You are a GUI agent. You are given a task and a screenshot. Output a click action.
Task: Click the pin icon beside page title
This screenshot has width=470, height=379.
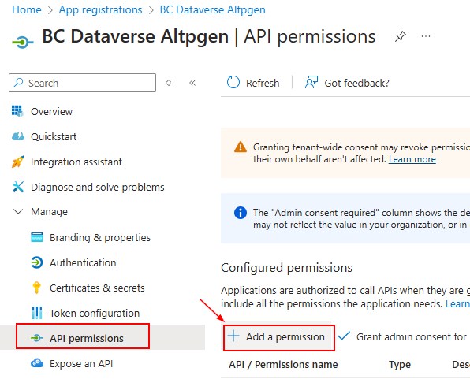click(x=401, y=36)
